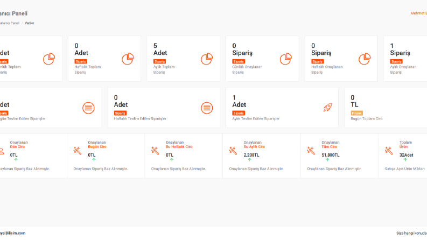Click the Haftalık Onaylanan Sipariş caption
427x240 pixels.
pyautogui.click(x=327, y=69)
